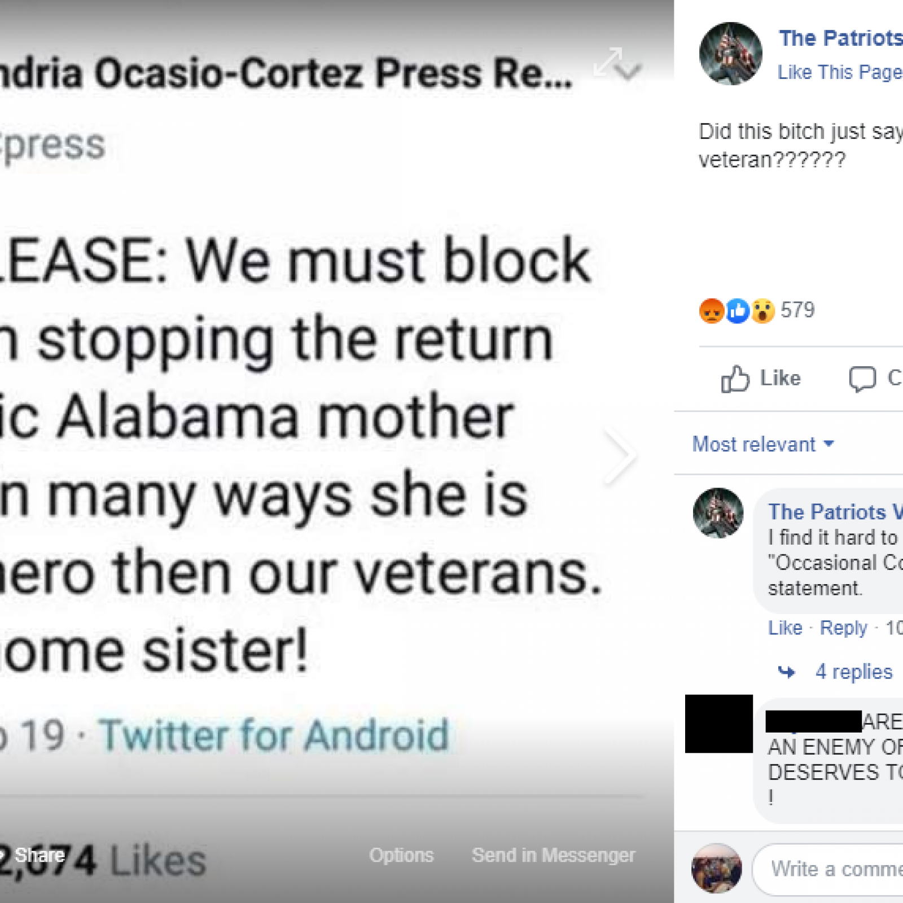Choose Send in Messenger

coord(553,855)
